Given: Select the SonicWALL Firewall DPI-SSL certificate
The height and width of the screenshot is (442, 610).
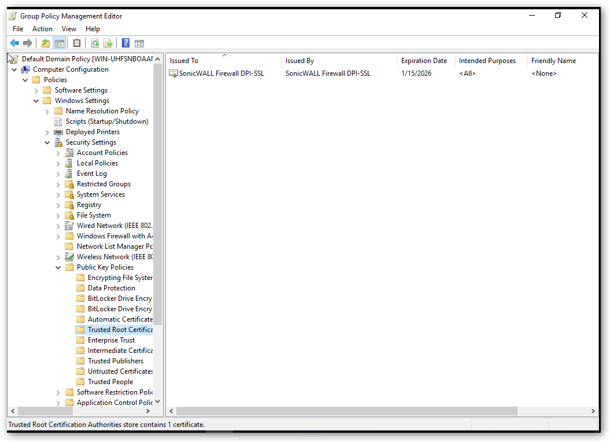Looking at the screenshot, I should click(221, 73).
